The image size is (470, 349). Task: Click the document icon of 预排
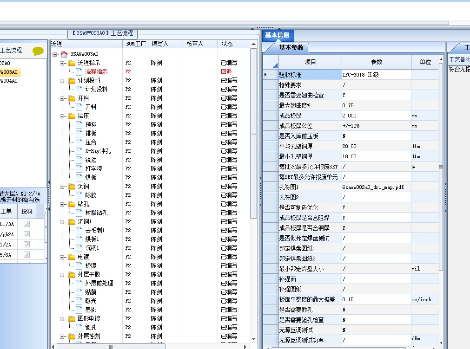point(79,124)
